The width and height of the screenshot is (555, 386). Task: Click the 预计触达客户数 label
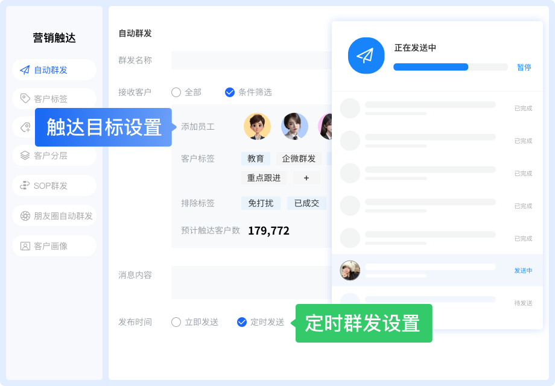click(x=211, y=230)
